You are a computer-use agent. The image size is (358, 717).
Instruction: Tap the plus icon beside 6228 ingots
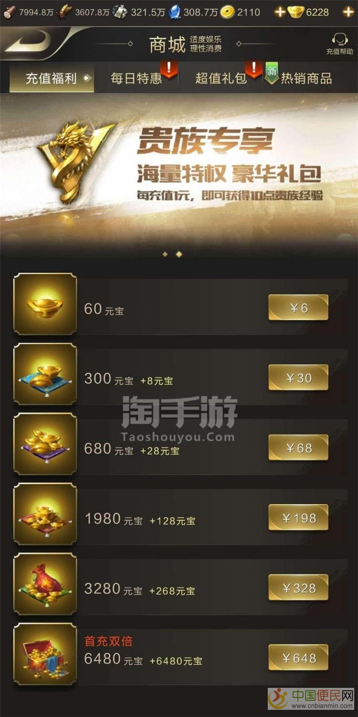point(348,12)
